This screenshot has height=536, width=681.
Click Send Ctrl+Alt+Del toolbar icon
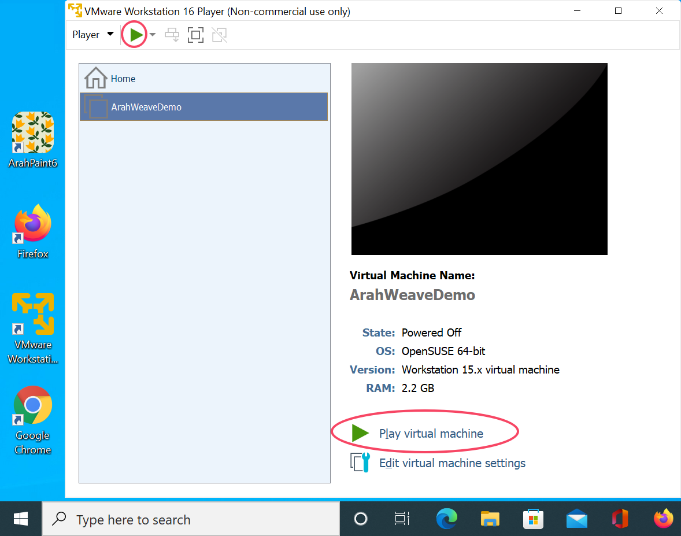click(172, 35)
